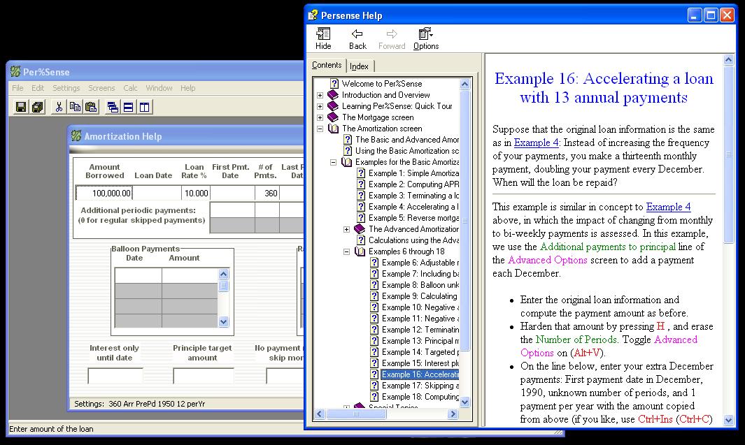
Task: Click the Copy toolbar icon in Per%Sense
Action: click(75, 107)
